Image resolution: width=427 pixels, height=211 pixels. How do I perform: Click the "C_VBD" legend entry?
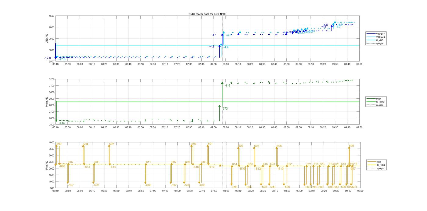click(x=379, y=40)
